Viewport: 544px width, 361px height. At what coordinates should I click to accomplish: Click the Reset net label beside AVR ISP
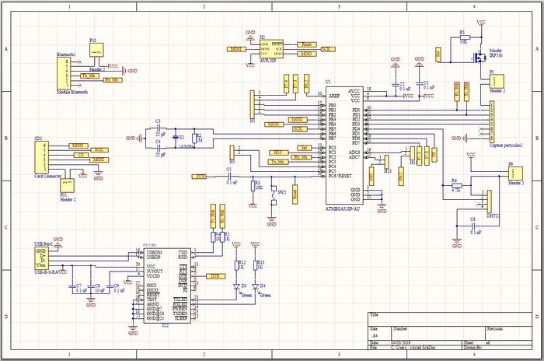pos(306,45)
